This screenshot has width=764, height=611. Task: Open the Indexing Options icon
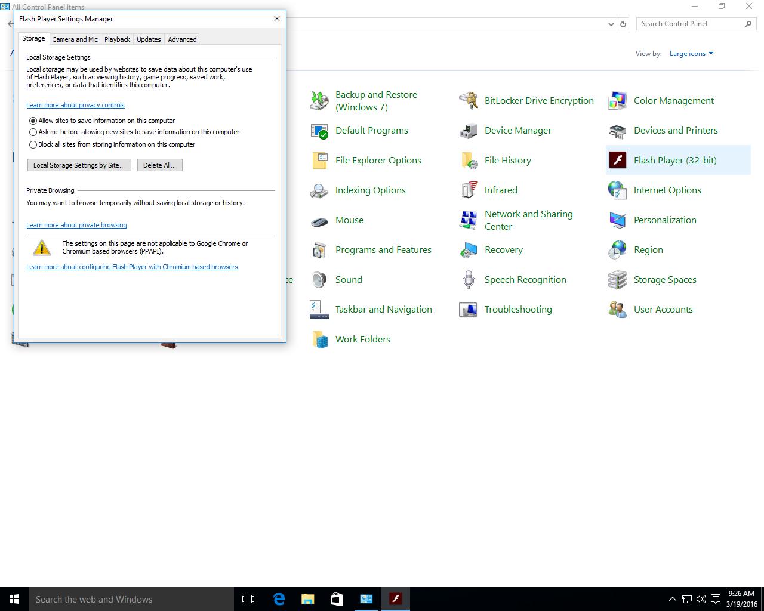click(x=319, y=190)
